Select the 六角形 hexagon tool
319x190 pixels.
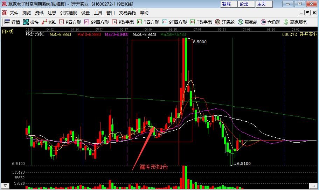tap(270, 22)
